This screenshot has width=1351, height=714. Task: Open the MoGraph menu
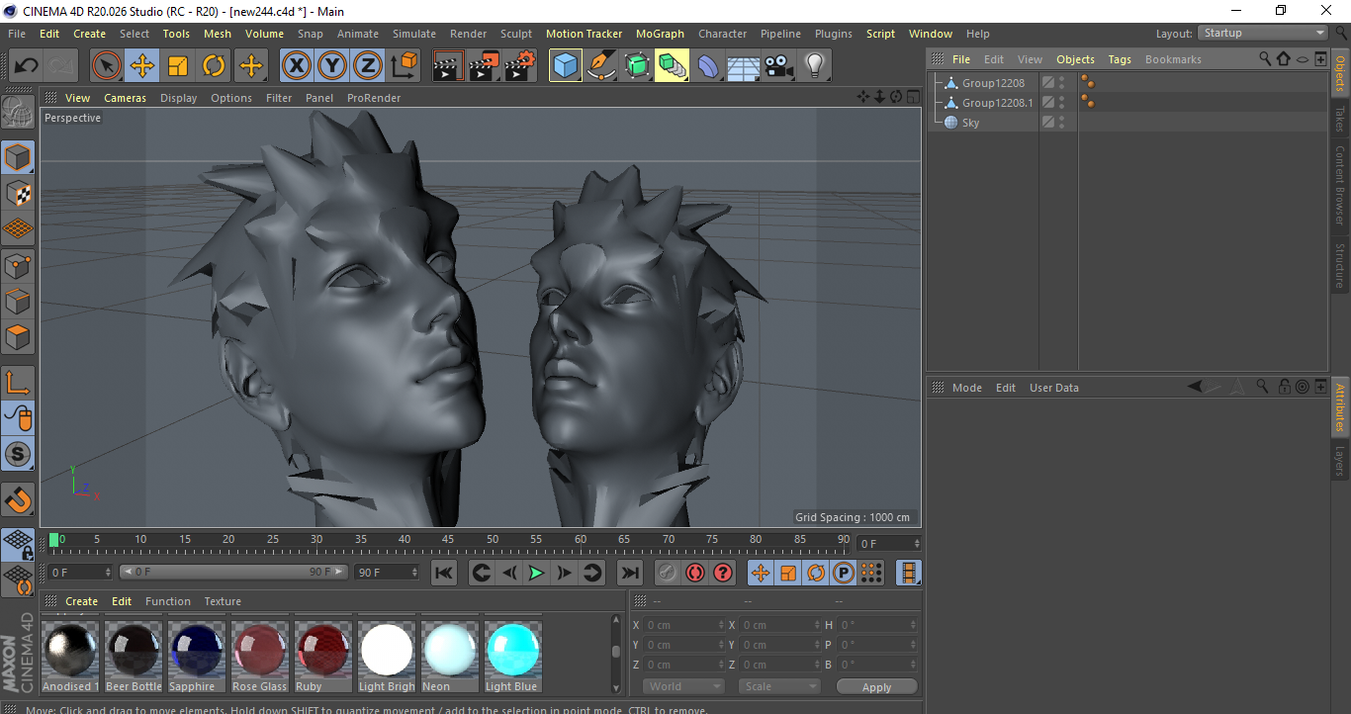tap(660, 34)
